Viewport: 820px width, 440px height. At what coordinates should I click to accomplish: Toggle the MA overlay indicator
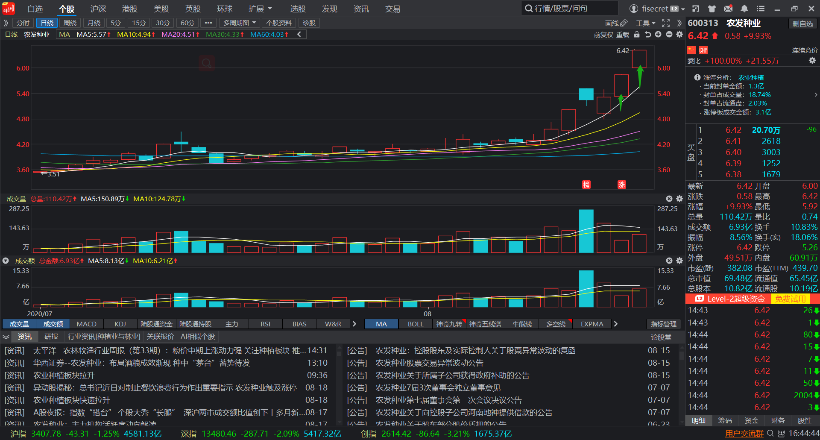(381, 324)
